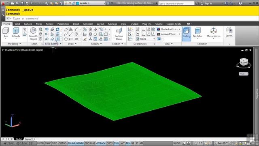
Task: Select the Extrude tool
Action: pos(16,33)
